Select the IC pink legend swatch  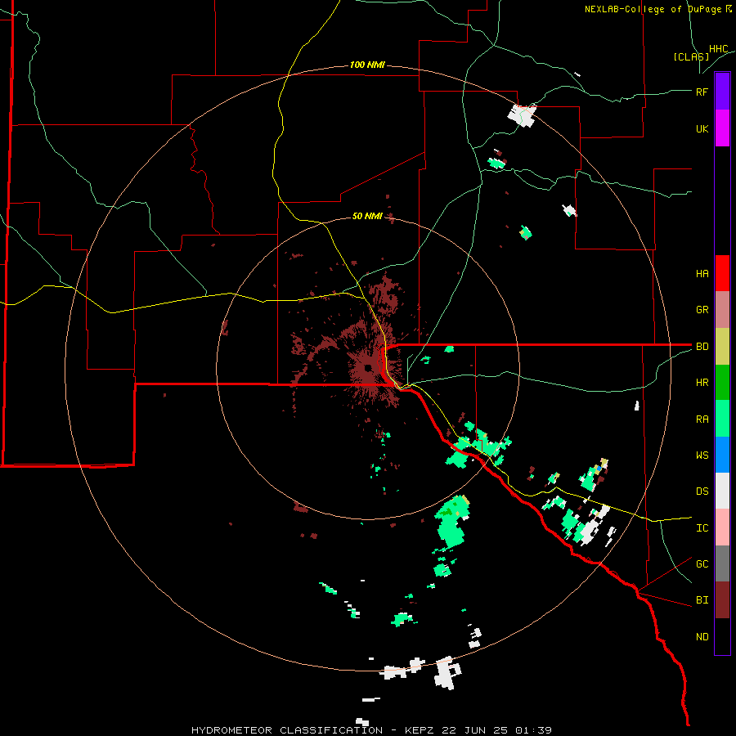(x=722, y=527)
